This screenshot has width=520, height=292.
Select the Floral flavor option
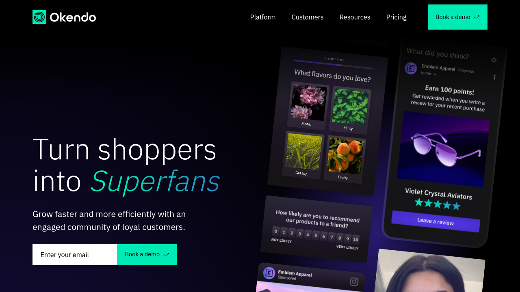308,105
